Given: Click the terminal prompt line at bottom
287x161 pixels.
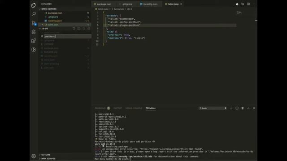Looking at the screenshot, I should coord(113,159).
